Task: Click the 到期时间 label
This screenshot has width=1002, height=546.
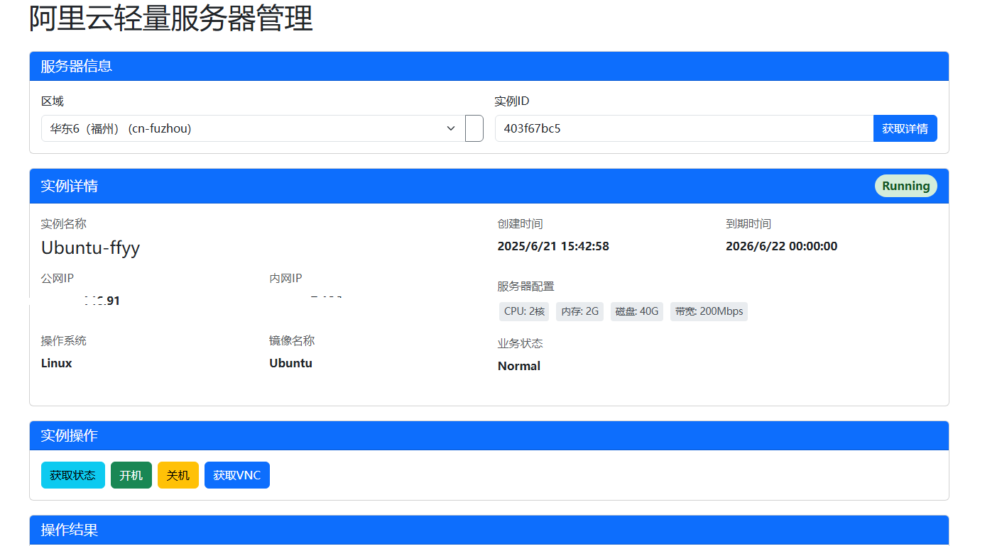Action: point(748,224)
